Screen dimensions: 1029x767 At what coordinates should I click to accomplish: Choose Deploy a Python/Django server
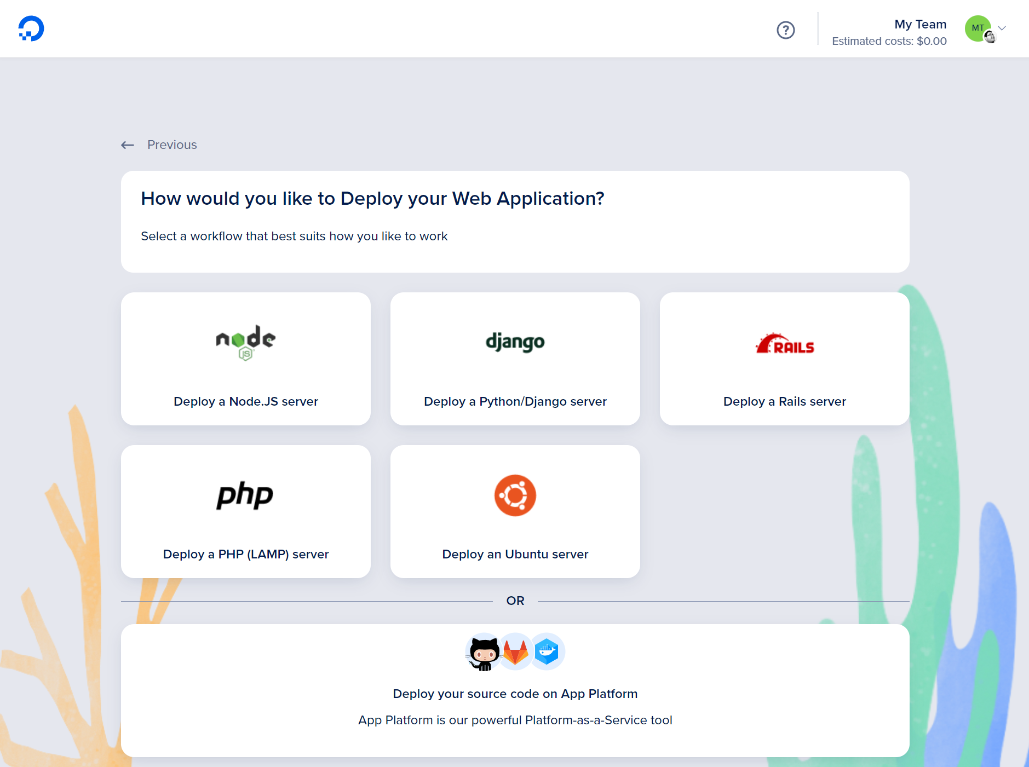click(x=515, y=401)
